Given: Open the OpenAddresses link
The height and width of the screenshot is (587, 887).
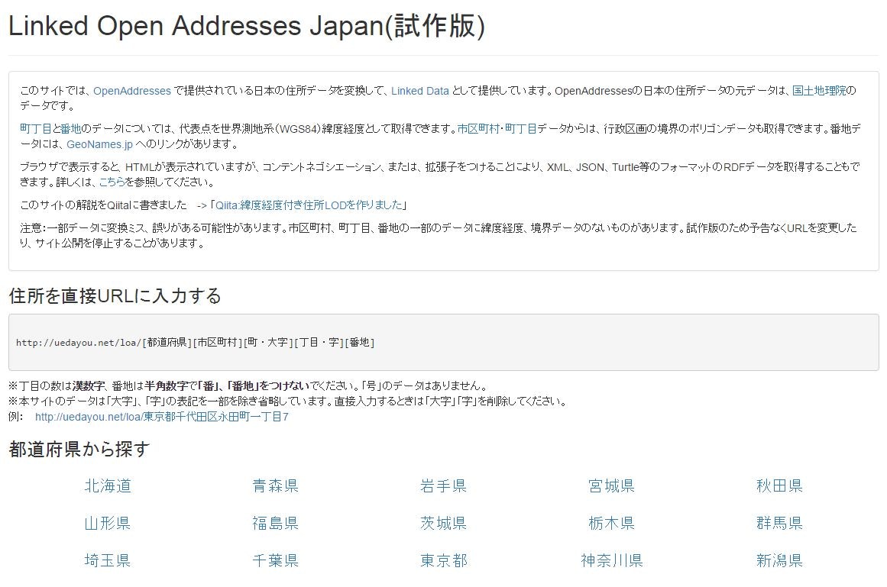Looking at the screenshot, I should coord(132,90).
